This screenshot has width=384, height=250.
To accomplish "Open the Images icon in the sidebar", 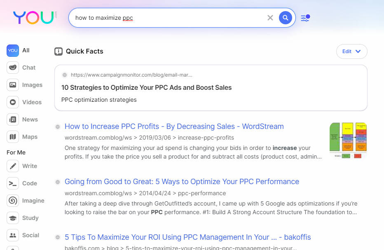I will [x=13, y=85].
